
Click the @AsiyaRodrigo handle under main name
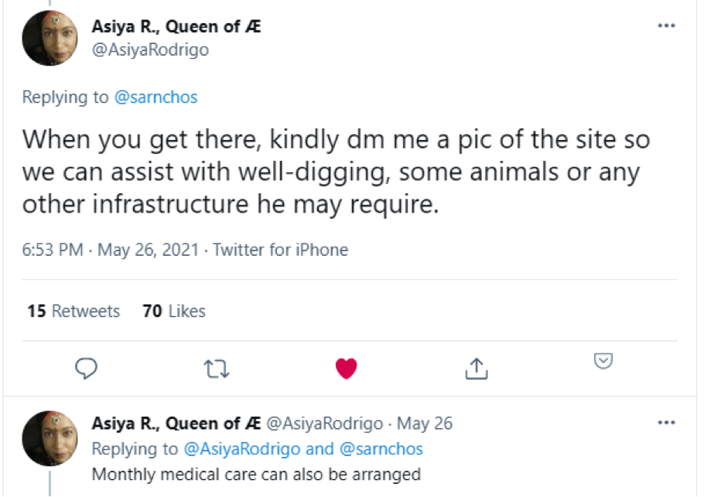[150, 50]
